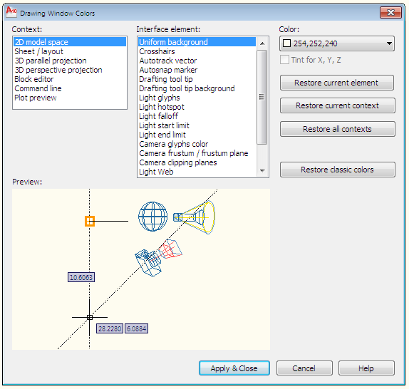Click Restore current element button

[337, 83]
